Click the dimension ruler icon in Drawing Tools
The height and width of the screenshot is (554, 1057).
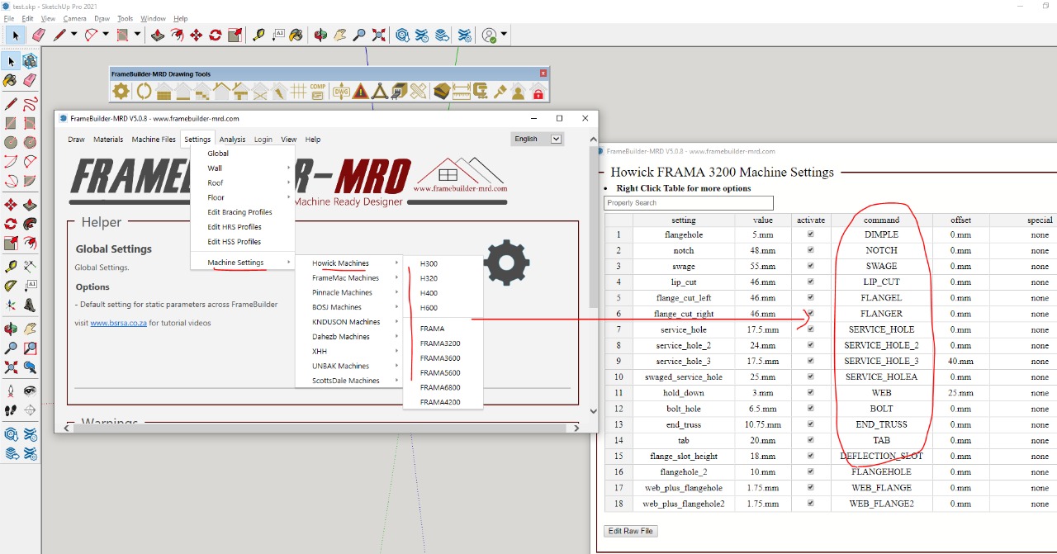coord(461,92)
